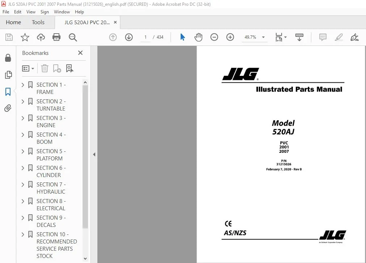
Task: Add star bookmark to favorites icon
Action: 25,37
